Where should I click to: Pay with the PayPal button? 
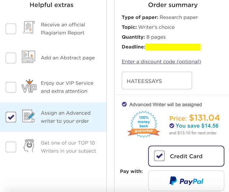click(186, 181)
